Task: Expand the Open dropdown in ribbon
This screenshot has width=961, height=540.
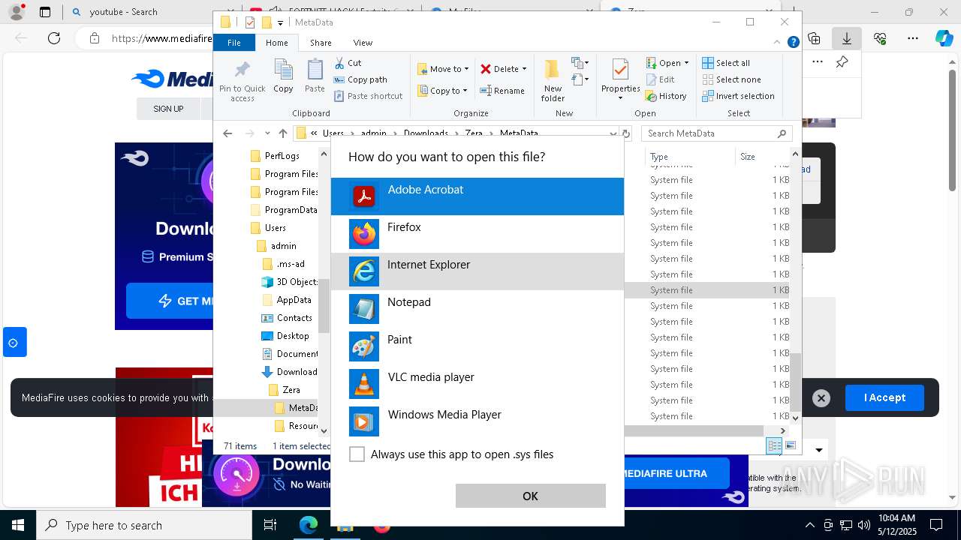Action: (667, 63)
